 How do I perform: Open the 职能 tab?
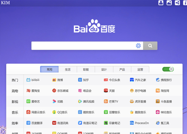coord(86,69)
